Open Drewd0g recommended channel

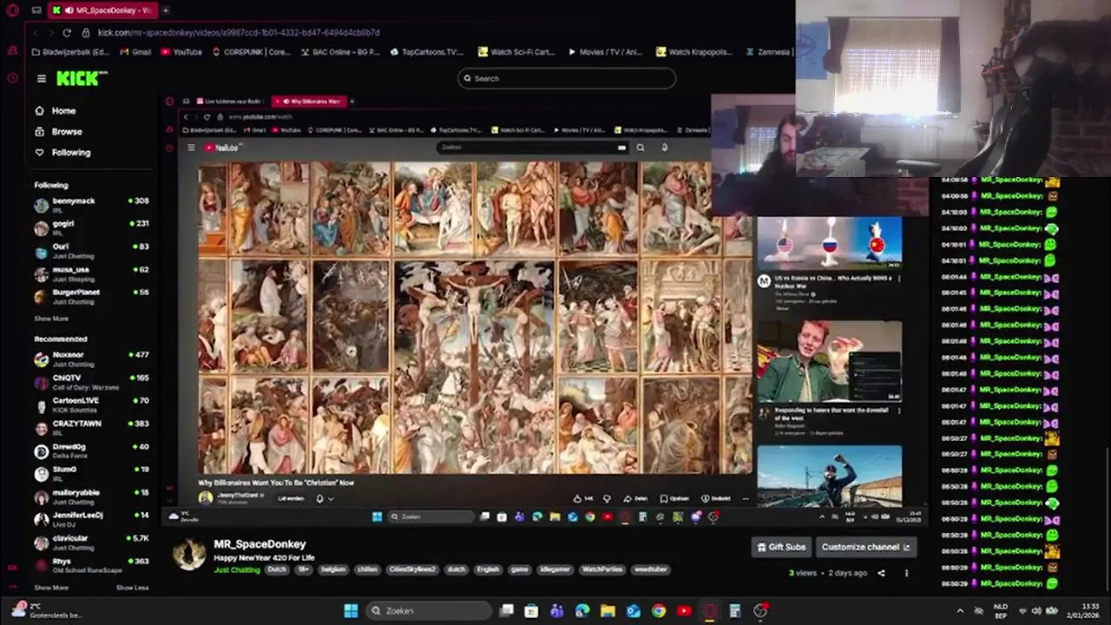[x=91, y=451]
